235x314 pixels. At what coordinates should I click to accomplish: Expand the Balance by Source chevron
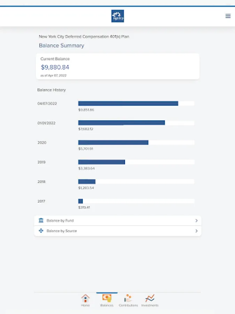[196, 231]
